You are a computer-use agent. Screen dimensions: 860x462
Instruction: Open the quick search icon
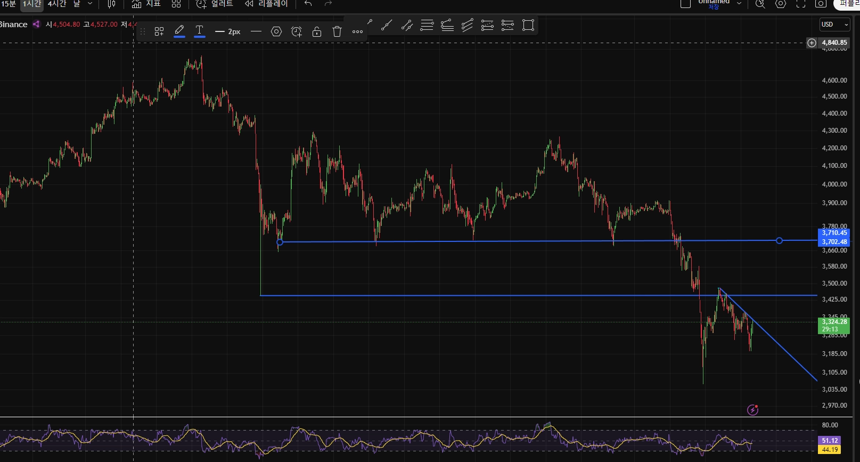click(x=760, y=4)
